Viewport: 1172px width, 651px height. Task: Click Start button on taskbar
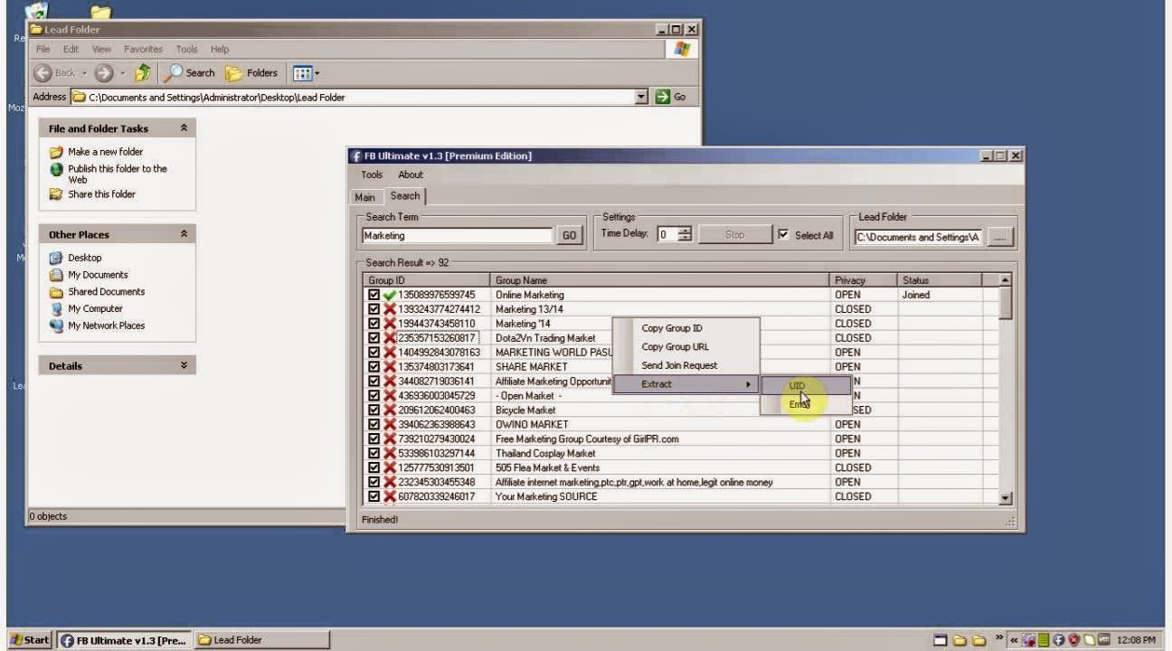30,640
